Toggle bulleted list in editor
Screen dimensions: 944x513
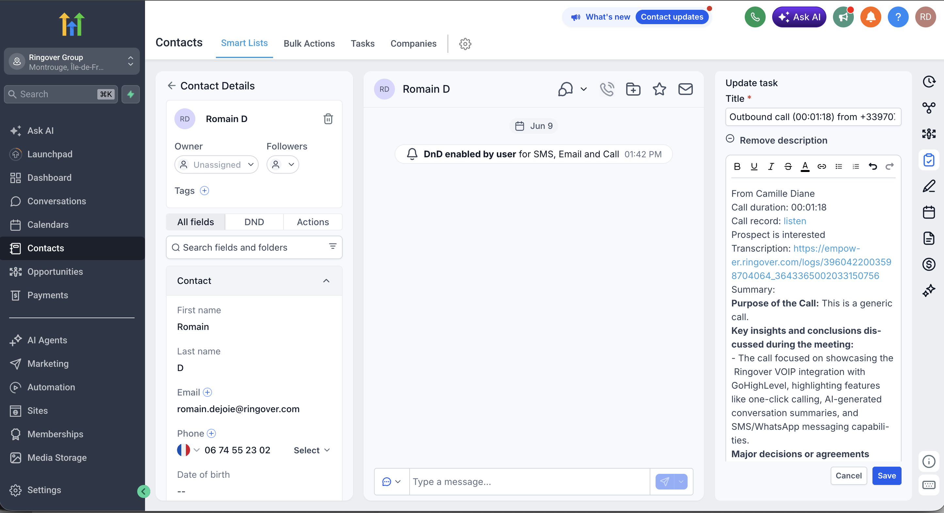tap(838, 167)
